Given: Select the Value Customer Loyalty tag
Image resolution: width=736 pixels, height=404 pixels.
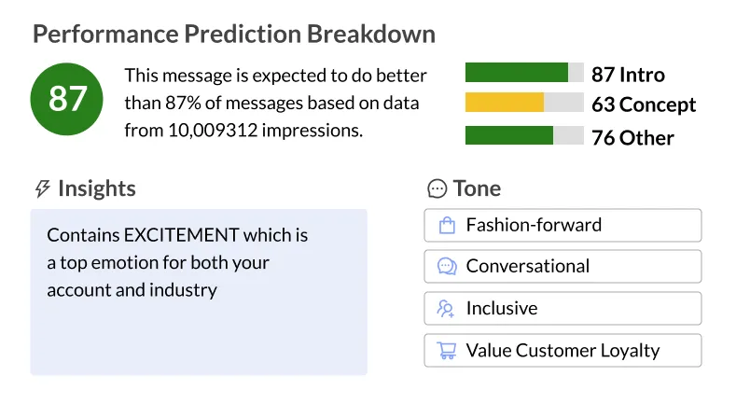Looking at the screenshot, I should pyautogui.click(x=562, y=351).
